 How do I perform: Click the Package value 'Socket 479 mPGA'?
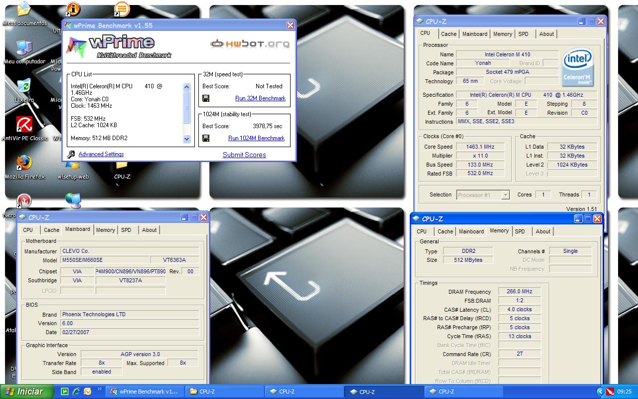507,72
